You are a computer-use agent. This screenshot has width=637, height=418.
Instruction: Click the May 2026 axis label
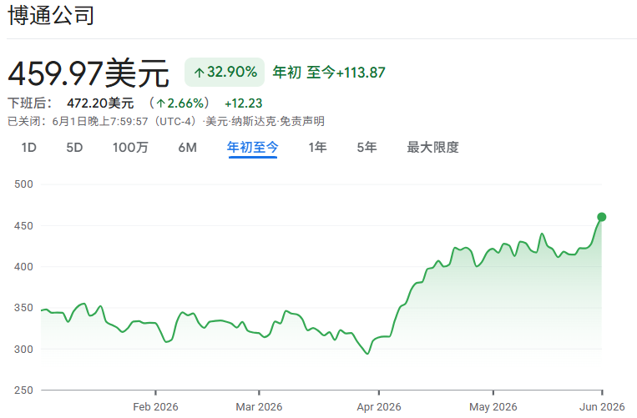pyautogui.click(x=493, y=406)
